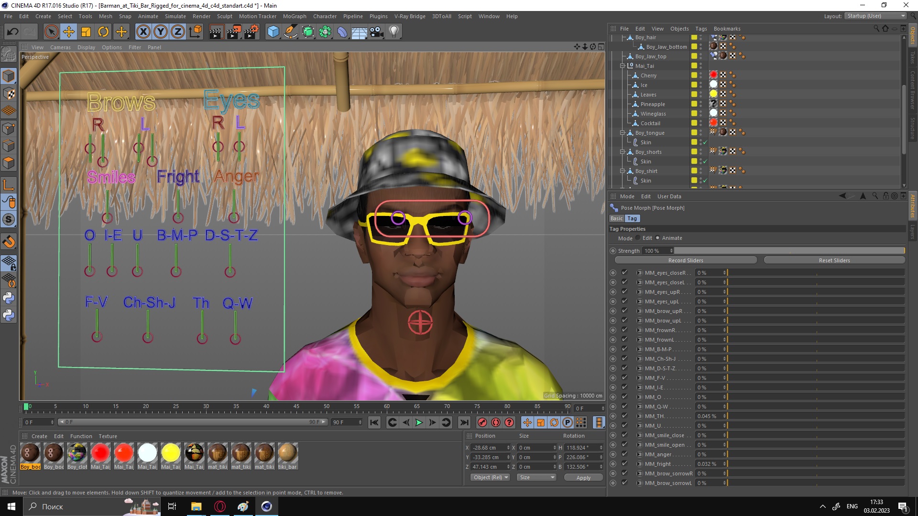The image size is (918, 516).
Task: Expand MM_TH morph entry
Action: pos(639,416)
